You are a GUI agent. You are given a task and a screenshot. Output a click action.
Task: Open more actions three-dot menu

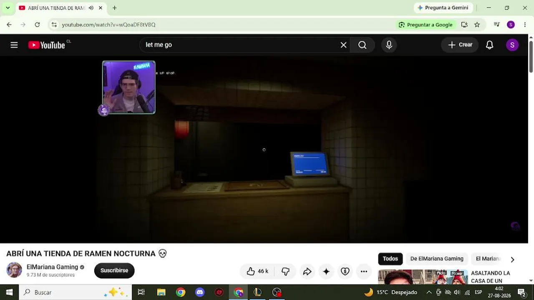(364, 271)
